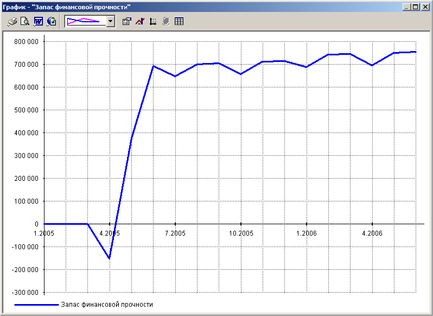Click the '800 000' axis label

click(26, 42)
